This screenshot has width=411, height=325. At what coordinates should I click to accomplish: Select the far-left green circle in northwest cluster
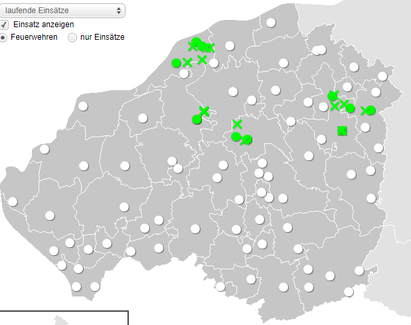click(x=176, y=63)
